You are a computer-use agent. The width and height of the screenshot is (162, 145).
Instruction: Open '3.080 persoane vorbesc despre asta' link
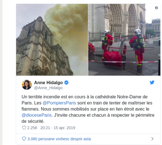59,139
